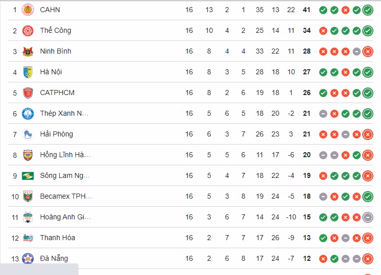The width and height of the screenshot is (381, 275).
Task: Click Thép Xanh's first grey draw indicator
Action: tap(323, 114)
